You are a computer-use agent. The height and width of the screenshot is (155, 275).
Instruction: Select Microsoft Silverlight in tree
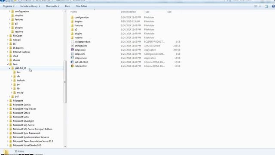pyautogui.click(x=23, y=121)
